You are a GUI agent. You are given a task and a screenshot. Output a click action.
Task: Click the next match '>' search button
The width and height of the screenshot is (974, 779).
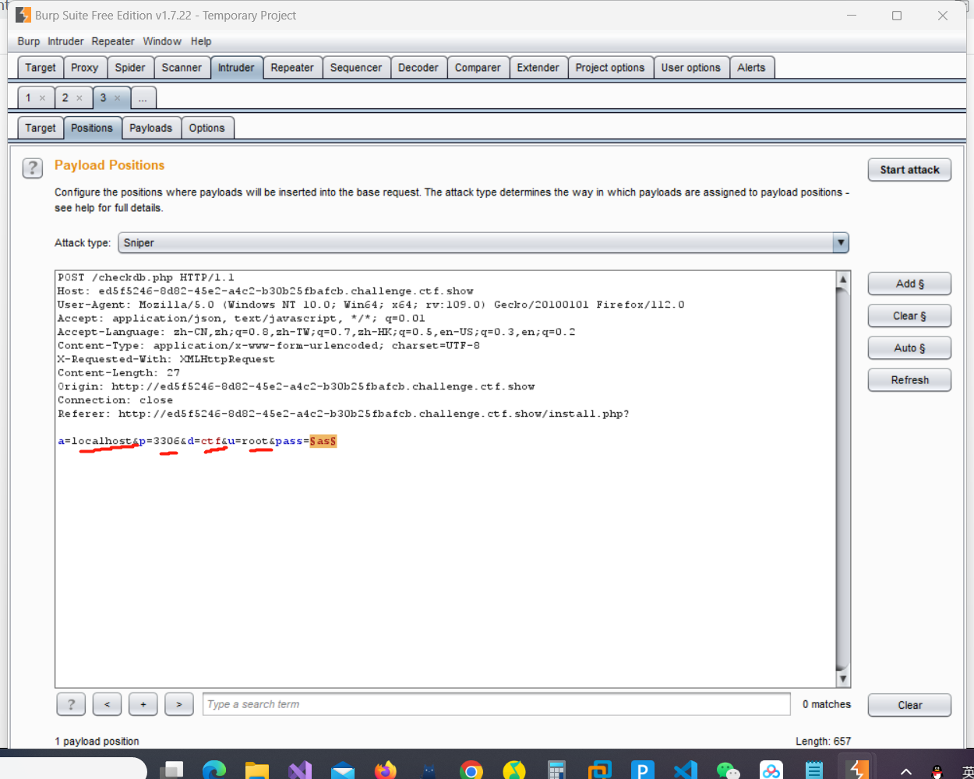(x=178, y=704)
